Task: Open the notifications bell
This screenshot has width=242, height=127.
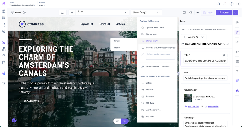Action: tap(225, 4)
